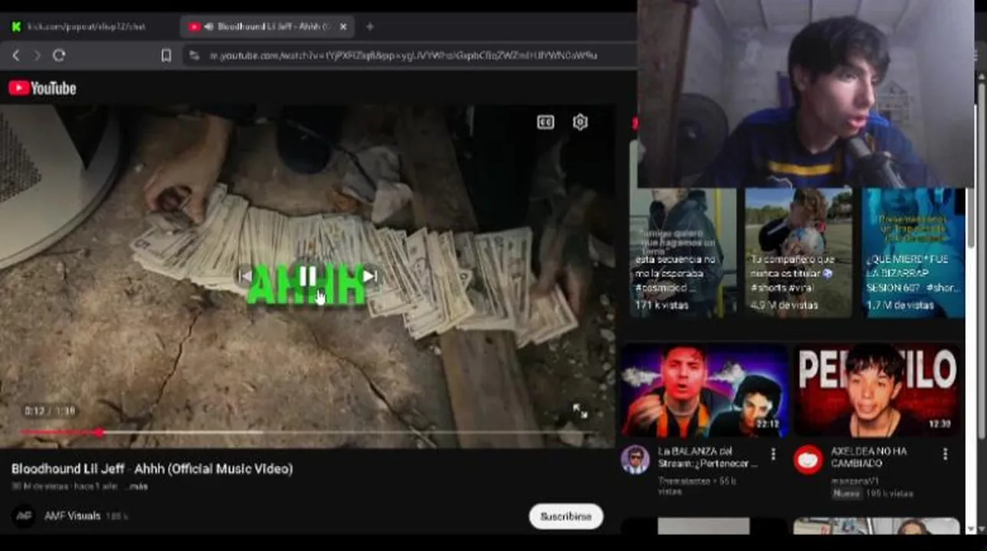This screenshot has height=551, width=987.
Task: Open options menu for AXELDEA NO HA CAMBIADO
Action: 945,455
